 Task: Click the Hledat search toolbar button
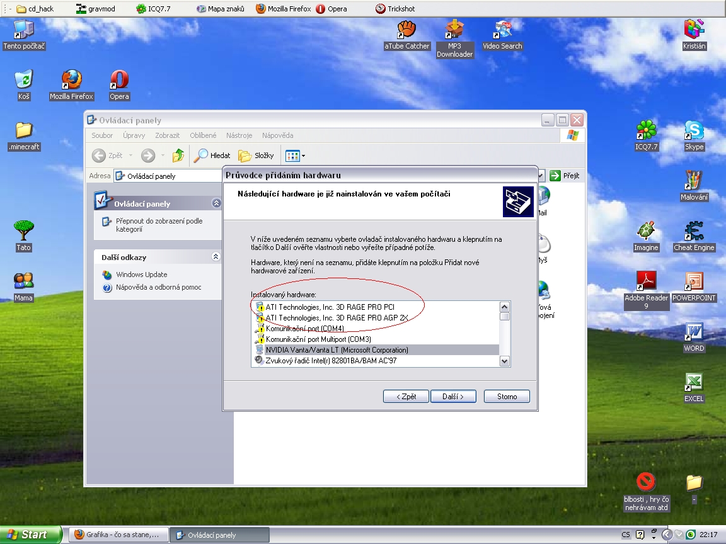pyautogui.click(x=212, y=156)
